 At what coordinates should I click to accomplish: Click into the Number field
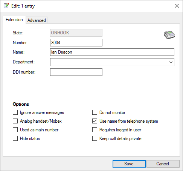coord(76,43)
